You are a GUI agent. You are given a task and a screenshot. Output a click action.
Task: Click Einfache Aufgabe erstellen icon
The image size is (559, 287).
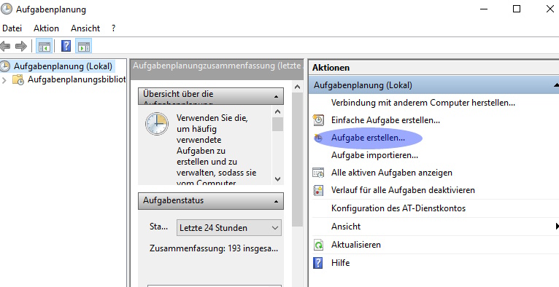click(318, 120)
